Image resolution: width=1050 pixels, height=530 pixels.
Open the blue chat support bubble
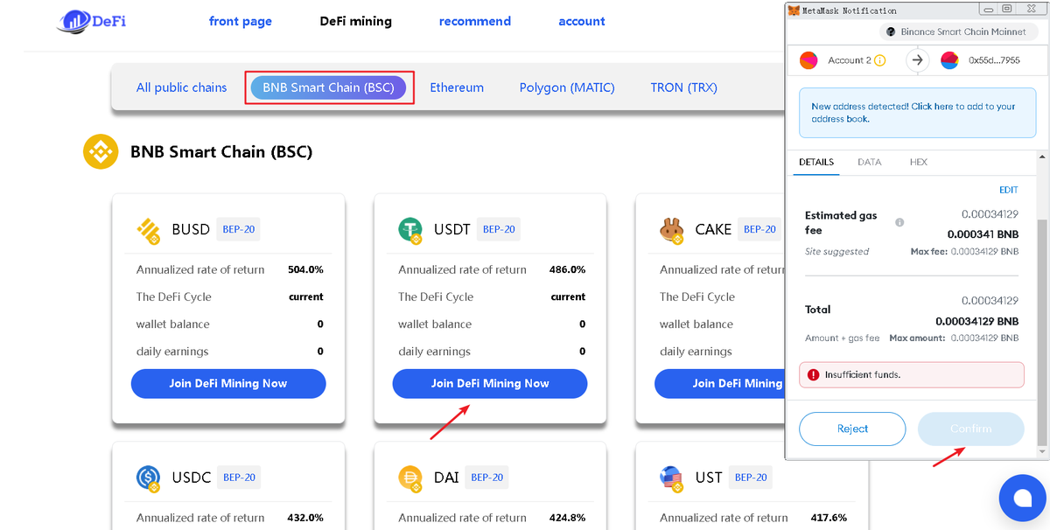(x=1023, y=498)
